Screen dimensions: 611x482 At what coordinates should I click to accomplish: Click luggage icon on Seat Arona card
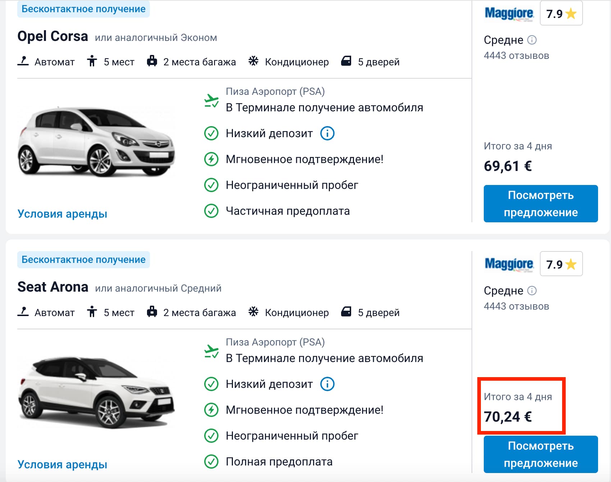point(152,312)
